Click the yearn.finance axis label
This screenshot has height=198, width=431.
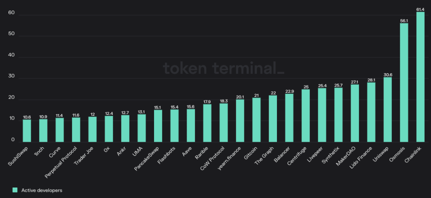[x=230, y=158]
